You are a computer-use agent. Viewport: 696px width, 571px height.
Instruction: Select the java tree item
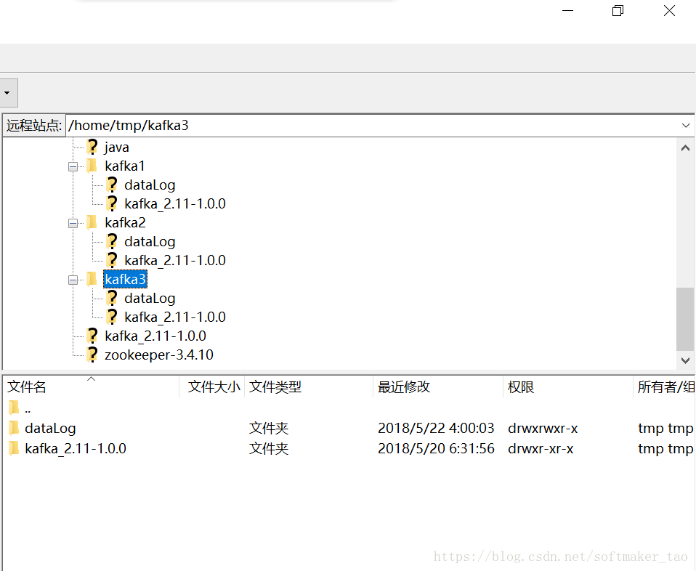pos(117,147)
